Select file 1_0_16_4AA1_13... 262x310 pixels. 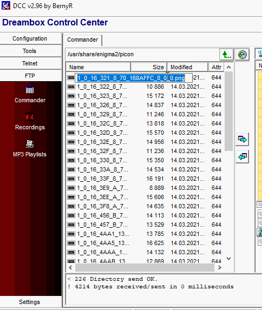pos(103,234)
